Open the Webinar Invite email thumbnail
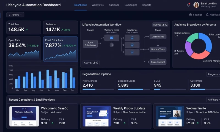Image resolution: width=220 pixels, height=132 pixels. (170, 116)
